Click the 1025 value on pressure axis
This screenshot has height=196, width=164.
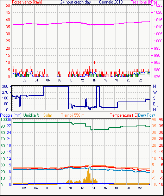click(x=158, y=5)
